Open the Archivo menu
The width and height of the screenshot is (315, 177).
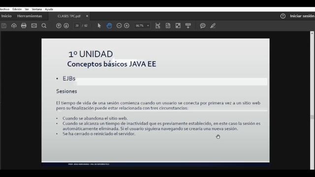point(4,9)
